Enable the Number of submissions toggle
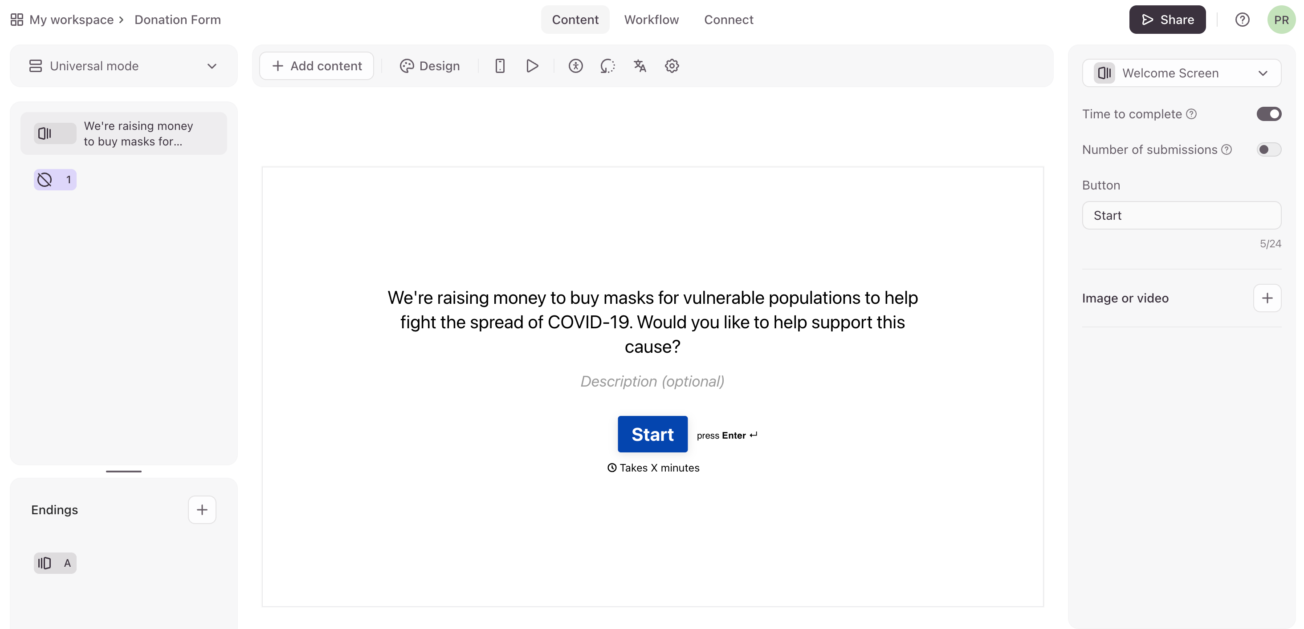This screenshot has height=629, width=1304. coord(1268,149)
